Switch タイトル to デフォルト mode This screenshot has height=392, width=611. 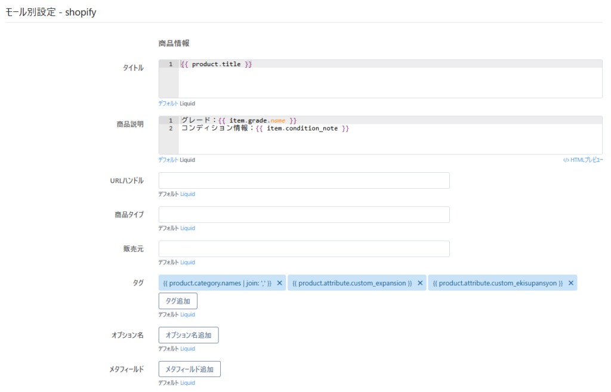pyautogui.click(x=168, y=104)
